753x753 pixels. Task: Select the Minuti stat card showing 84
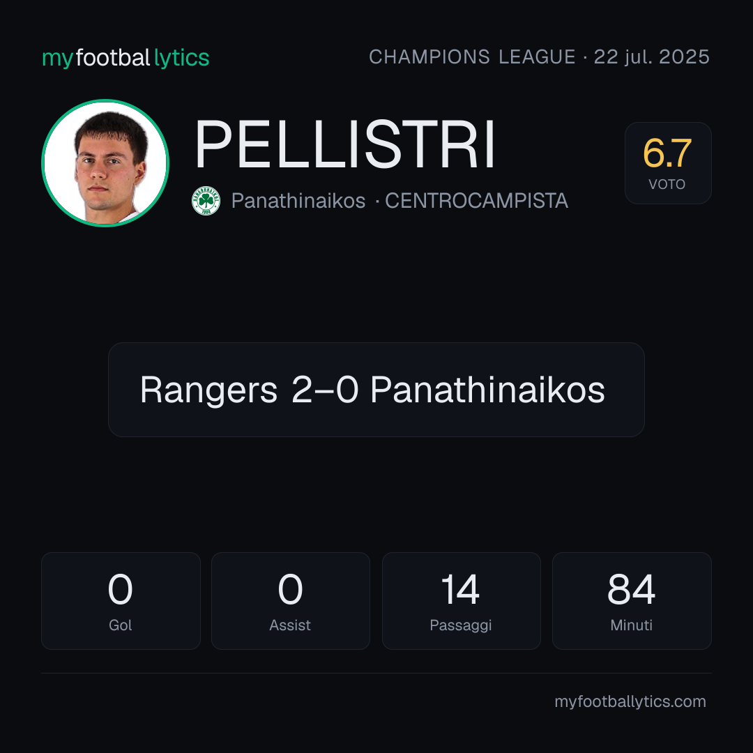tap(632, 601)
